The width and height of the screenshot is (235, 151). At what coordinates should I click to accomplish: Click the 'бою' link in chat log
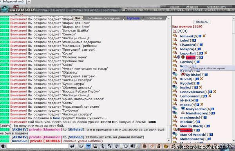point(56,118)
